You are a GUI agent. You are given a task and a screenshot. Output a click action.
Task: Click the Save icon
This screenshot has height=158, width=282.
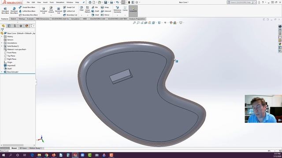tap(106, 2)
